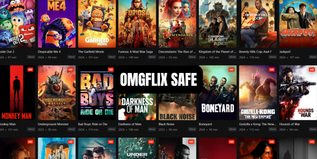Click Movie badge under Beverly Hills Cop
This screenshot has width=317, height=159.
(272, 57)
